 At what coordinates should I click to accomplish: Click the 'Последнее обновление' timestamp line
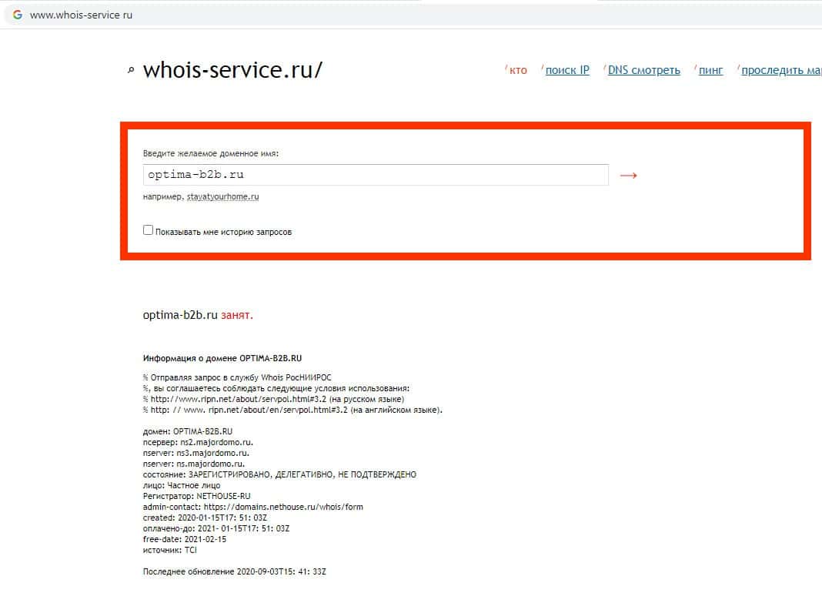[x=234, y=572]
